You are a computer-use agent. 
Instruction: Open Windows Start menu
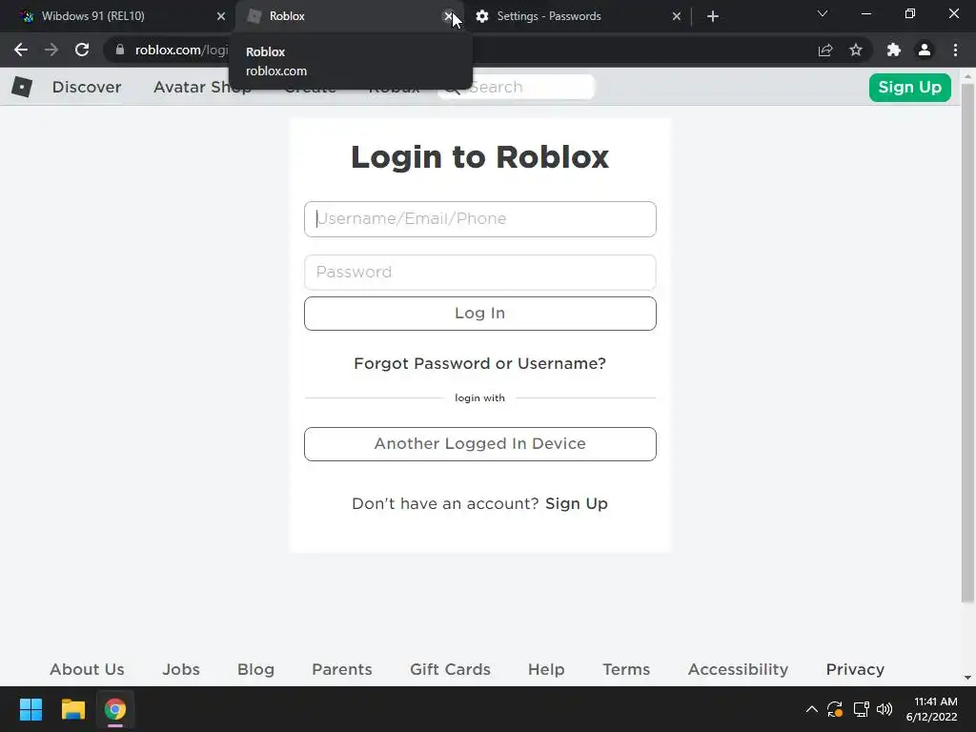point(30,709)
